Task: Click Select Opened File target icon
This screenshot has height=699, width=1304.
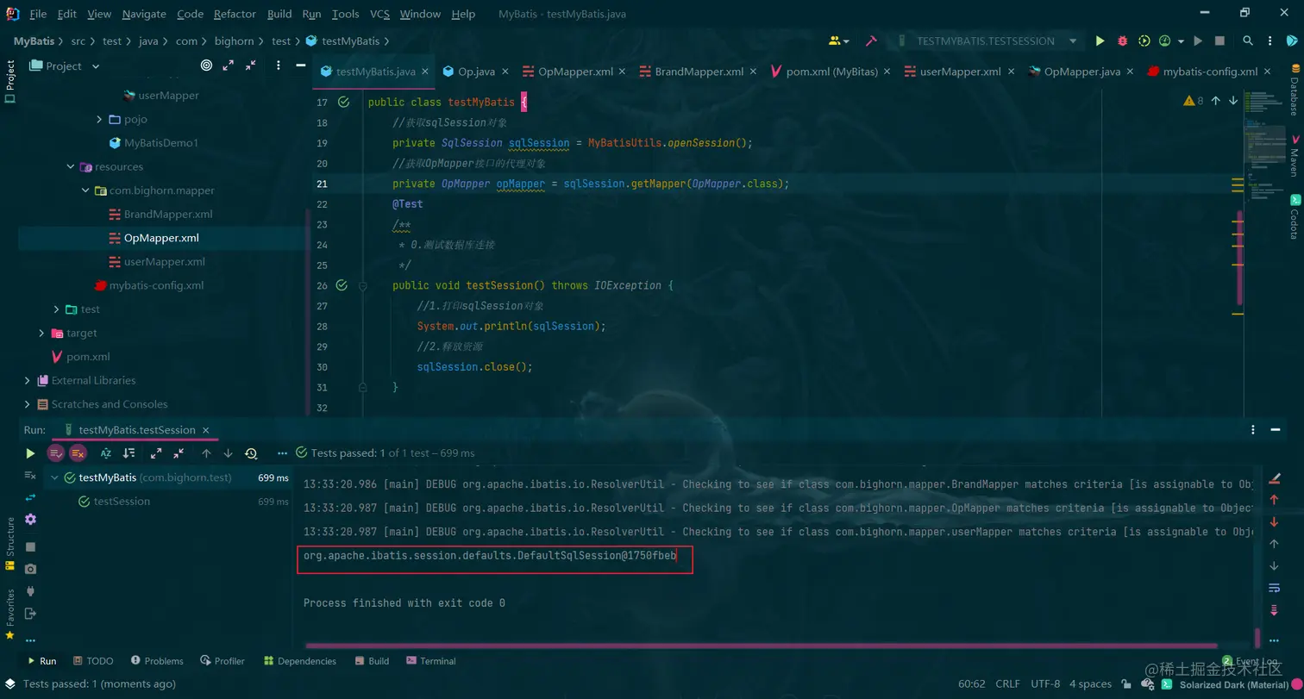Action: pyautogui.click(x=206, y=66)
